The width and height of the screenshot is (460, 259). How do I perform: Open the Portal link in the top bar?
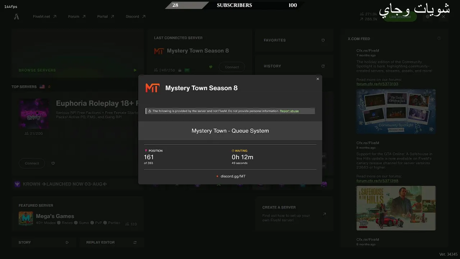(x=106, y=17)
